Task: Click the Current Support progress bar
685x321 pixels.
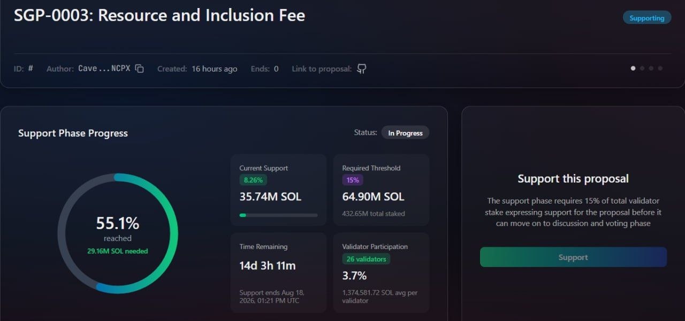Action: 278,215
